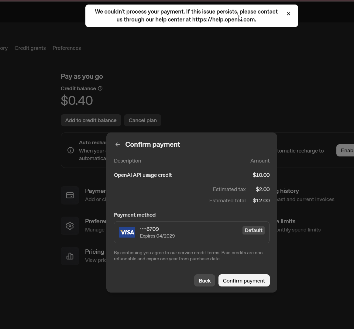Switch to the Credit grants tab
354x329 pixels.
[x=30, y=48]
